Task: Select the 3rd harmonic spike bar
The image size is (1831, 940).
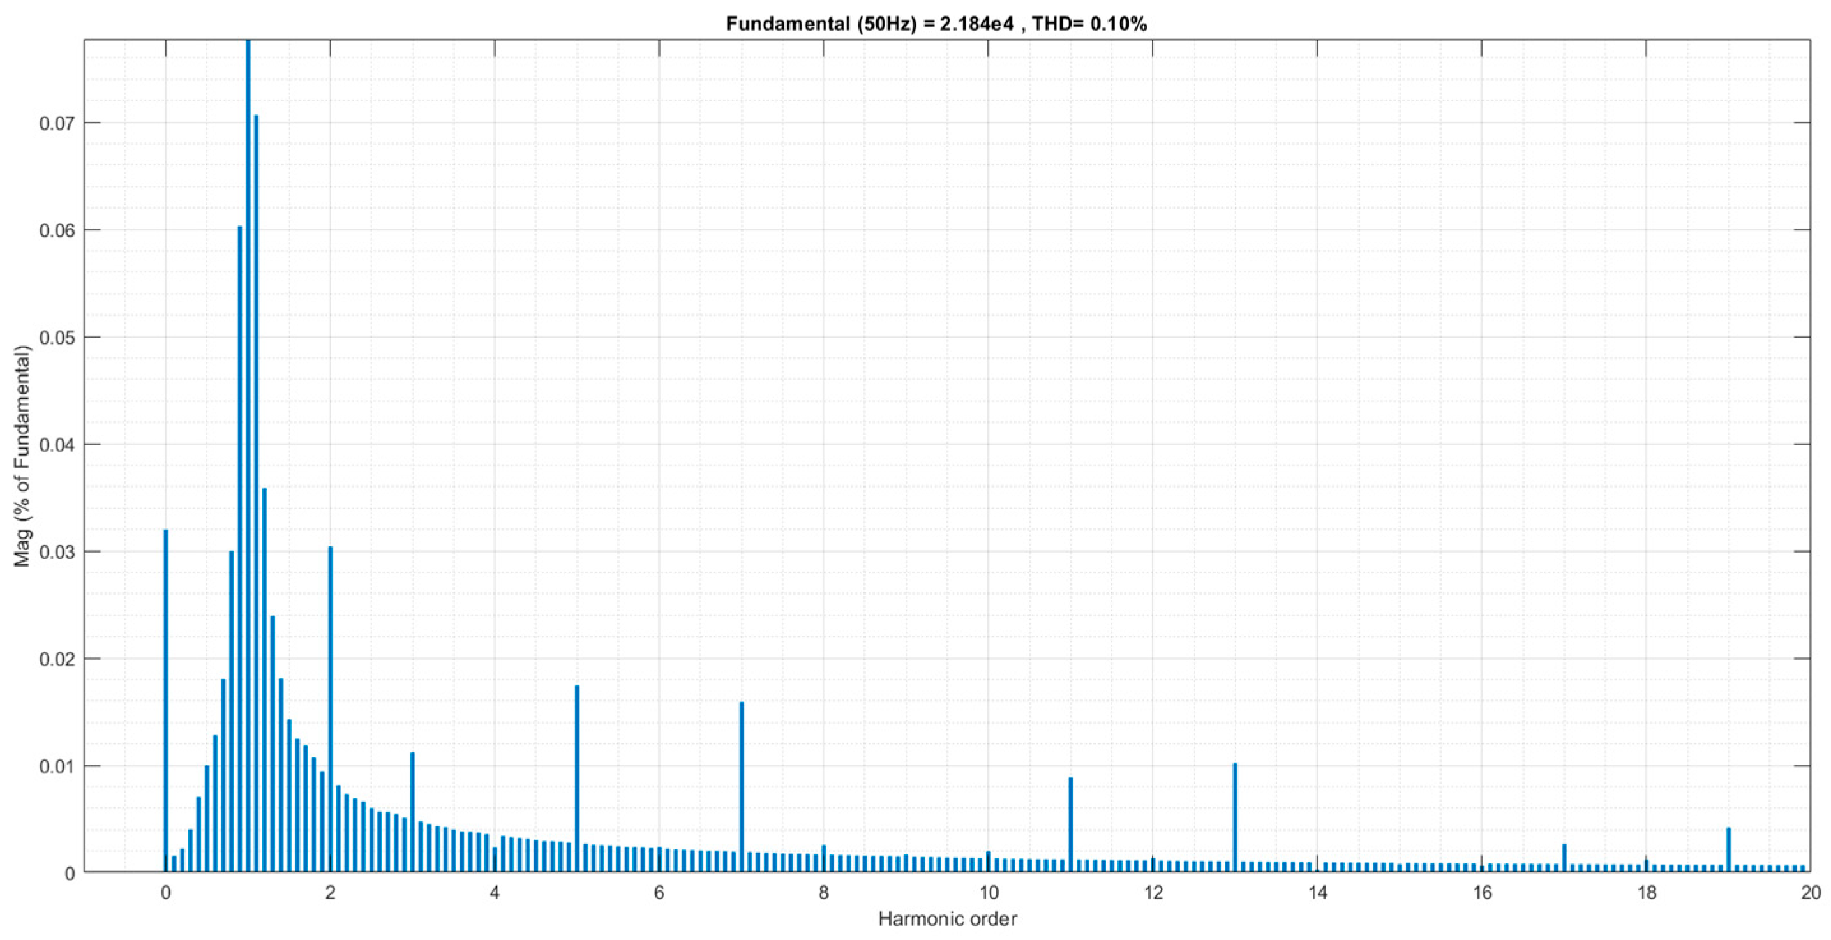Action: [x=412, y=812]
